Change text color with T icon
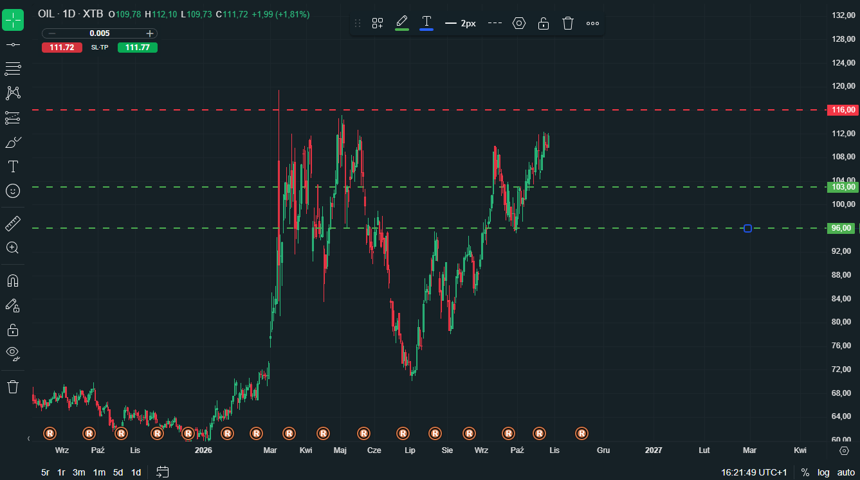Image resolution: width=860 pixels, height=480 pixels. point(426,22)
